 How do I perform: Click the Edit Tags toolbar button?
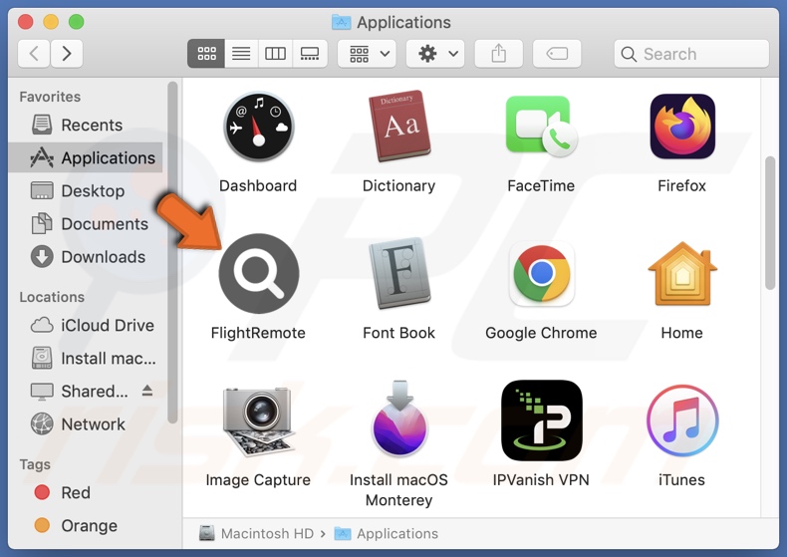point(557,53)
